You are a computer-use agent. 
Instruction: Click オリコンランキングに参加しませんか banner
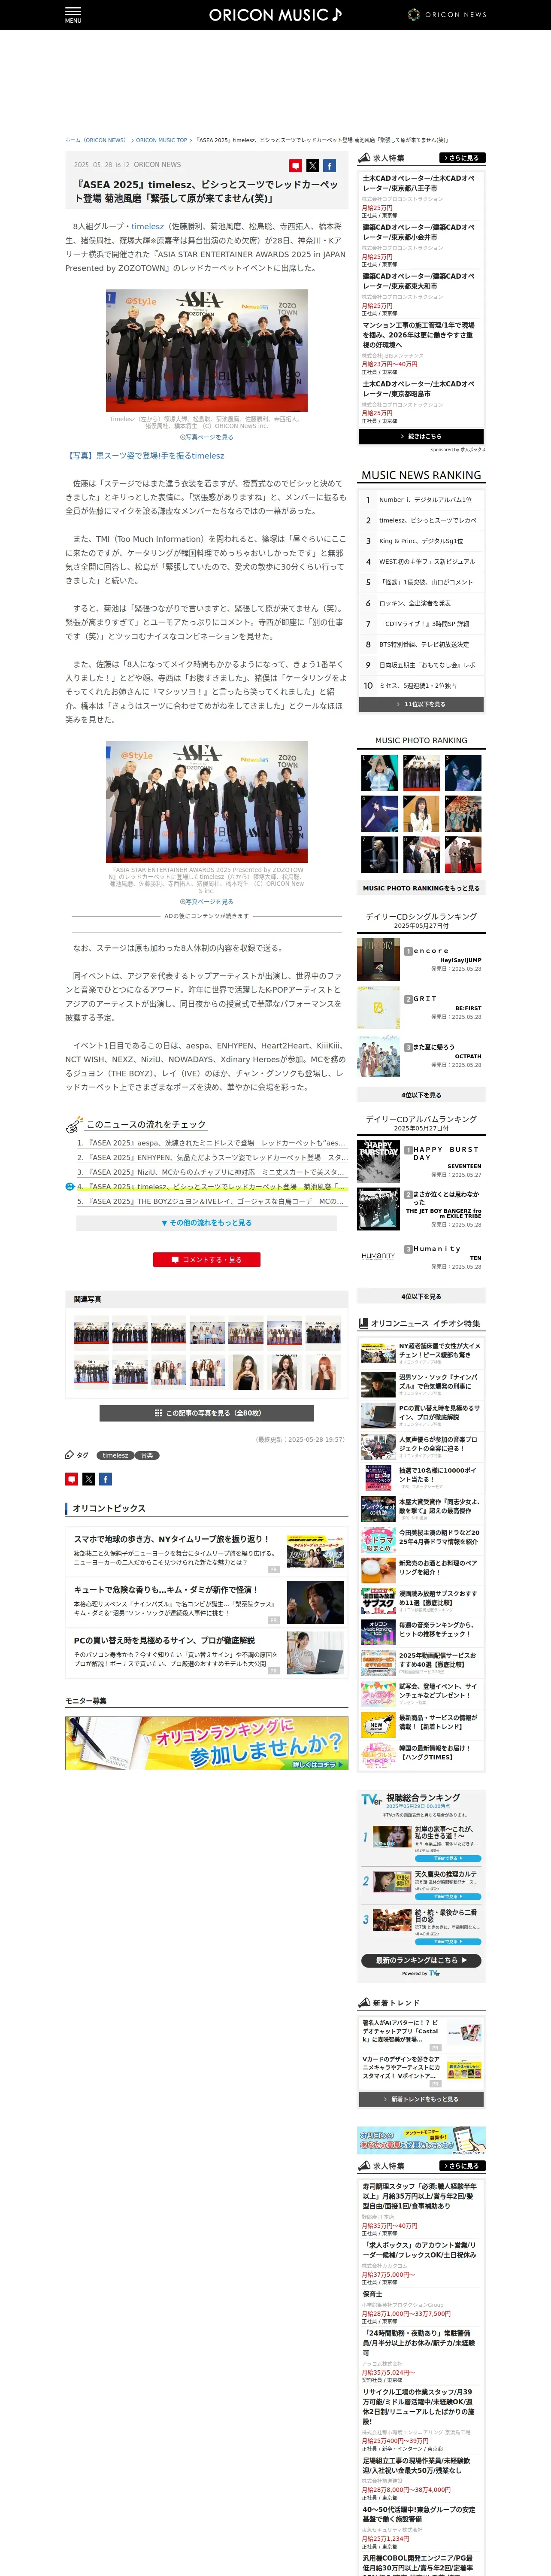point(206,1743)
